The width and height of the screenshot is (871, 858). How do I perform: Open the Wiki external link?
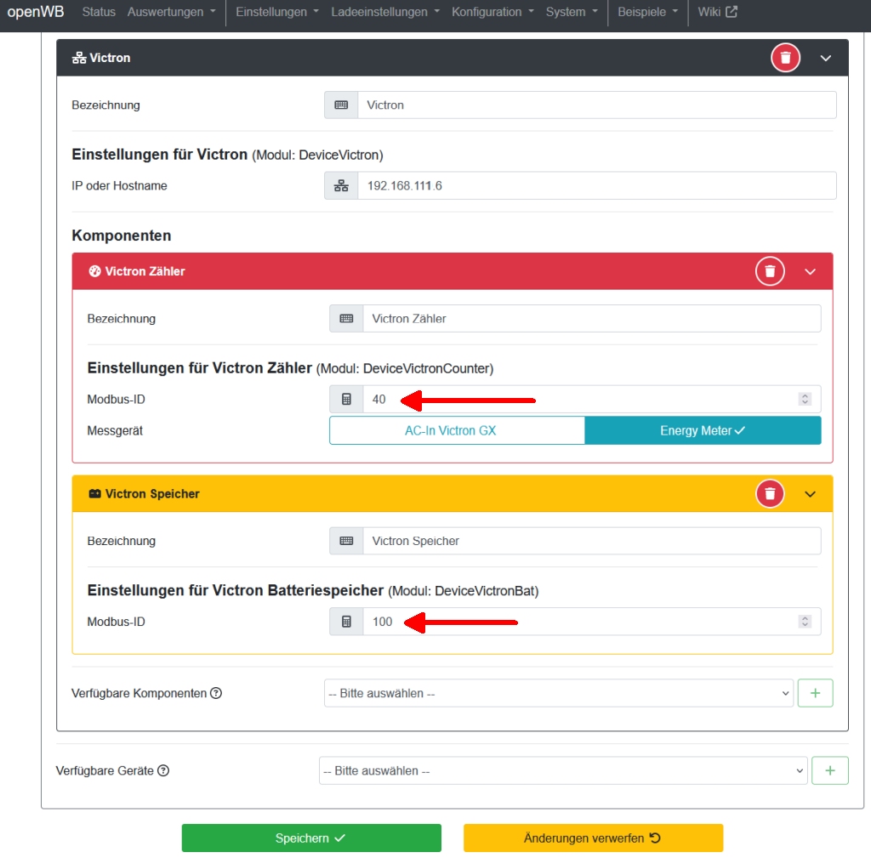coord(717,12)
